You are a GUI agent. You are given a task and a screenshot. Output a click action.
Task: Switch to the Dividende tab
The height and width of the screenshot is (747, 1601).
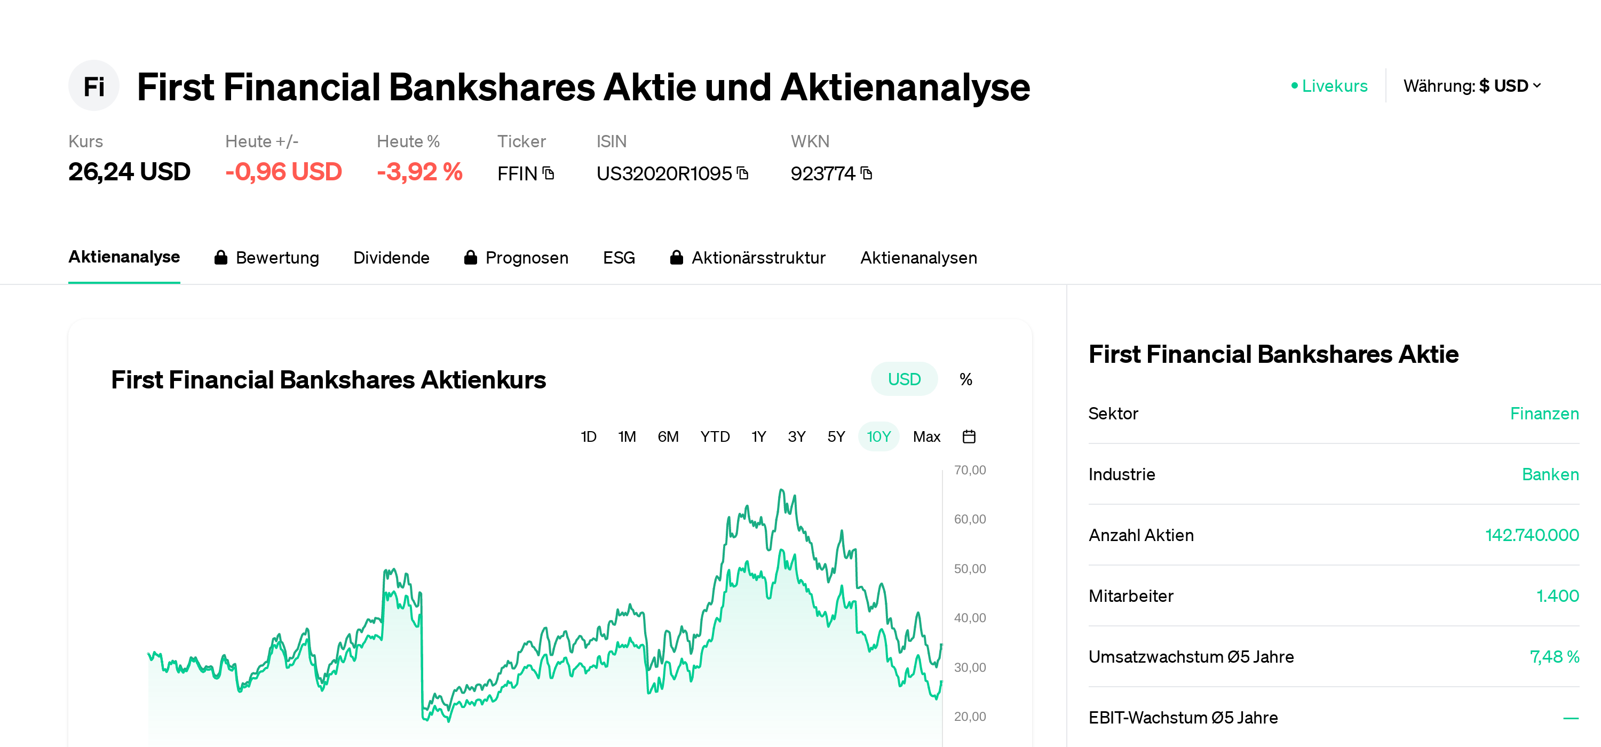point(392,257)
